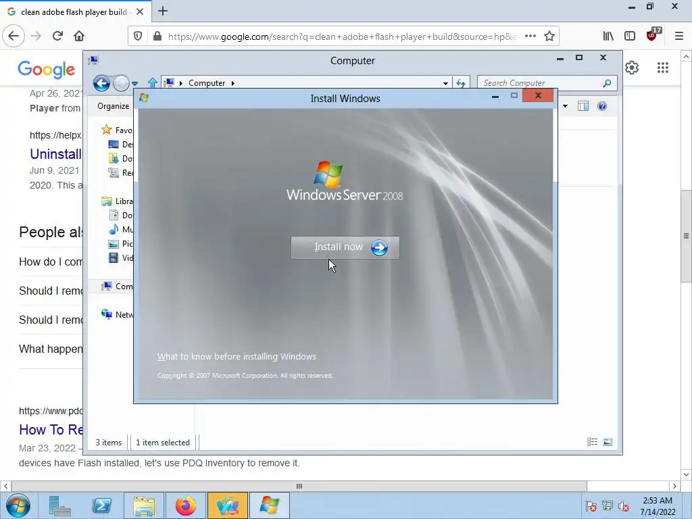
Task: Close the clean adobe flash player tab
Action: [x=140, y=12]
